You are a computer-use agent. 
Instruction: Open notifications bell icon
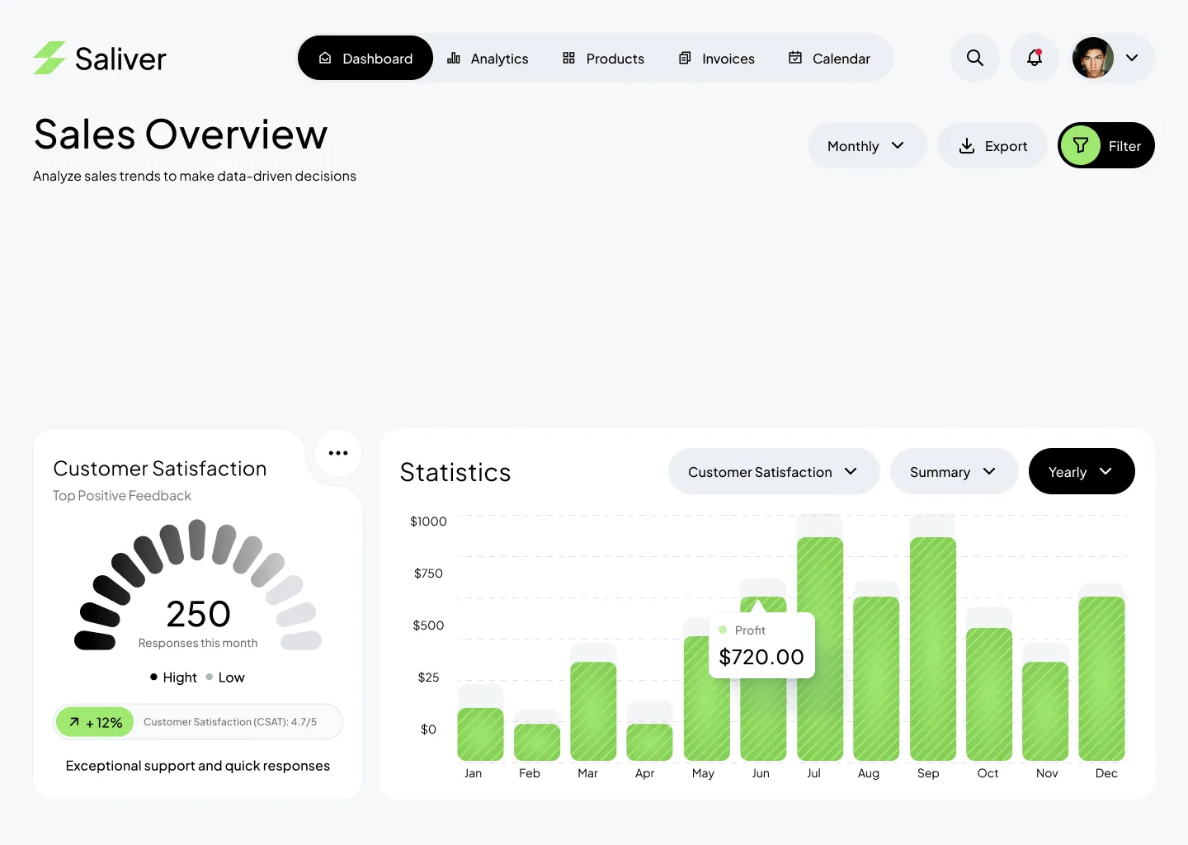(1034, 58)
